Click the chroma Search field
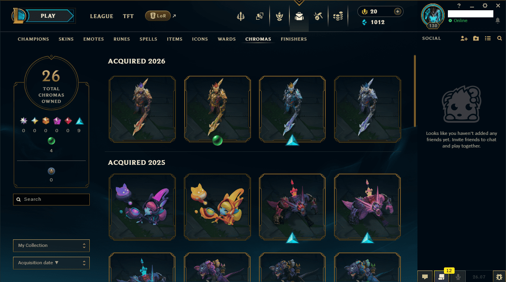Image resolution: width=506 pixels, height=282 pixels. click(x=51, y=200)
